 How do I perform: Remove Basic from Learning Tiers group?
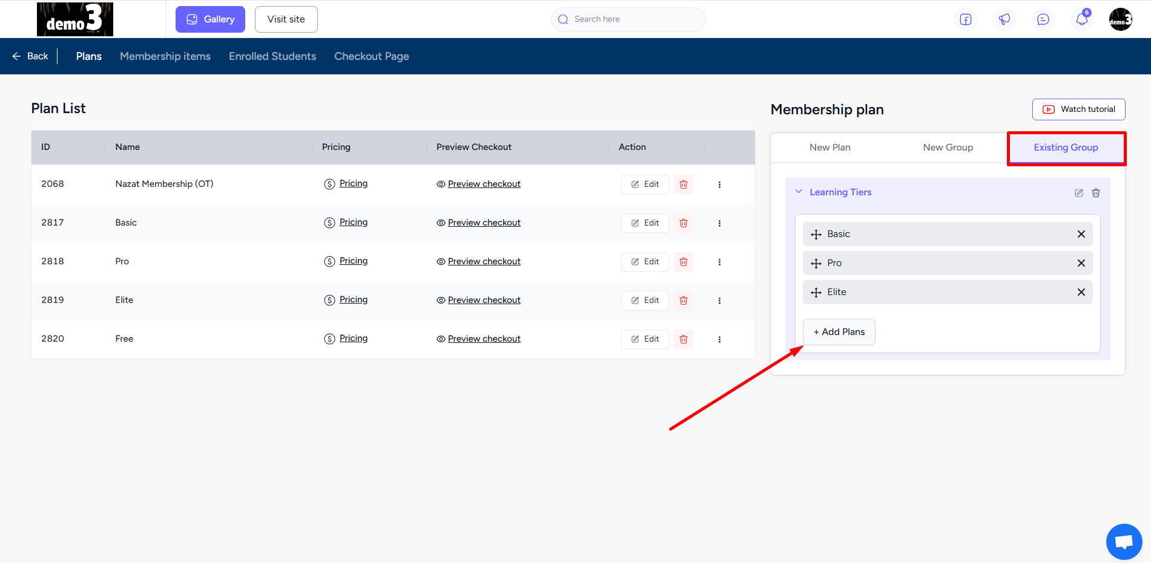click(1081, 234)
